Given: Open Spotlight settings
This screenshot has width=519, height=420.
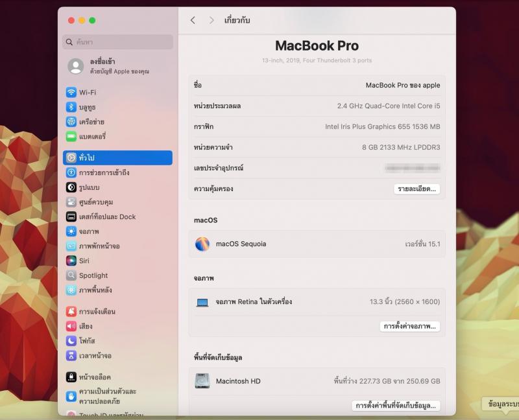Looking at the screenshot, I should [x=117, y=275].
